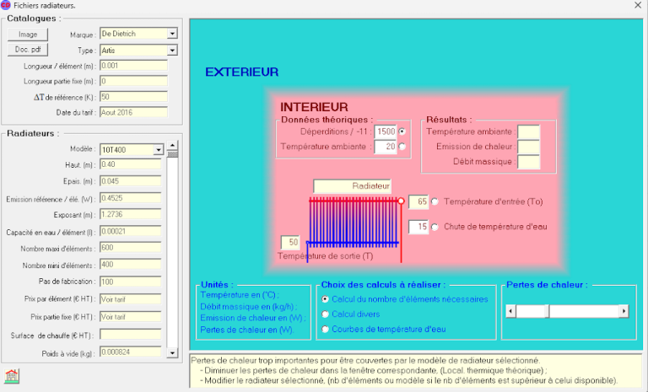Click the Date du tarif field
Screen dimensions: 648x392
(134, 112)
